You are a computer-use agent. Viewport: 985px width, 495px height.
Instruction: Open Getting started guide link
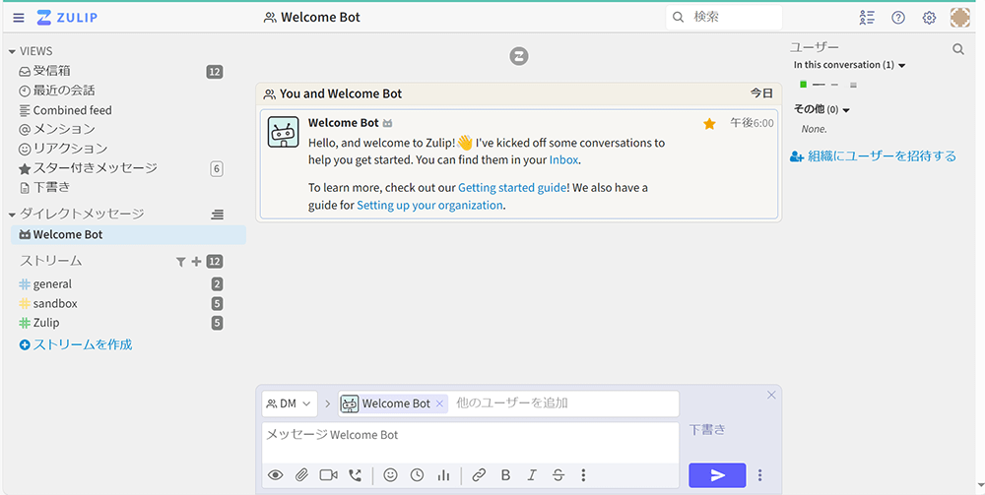[x=513, y=188]
